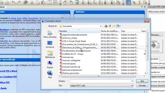This screenshot has width=165, height=93.
Task: Click first convert-document icon after checkmark
Action: (x=84, y=2)
